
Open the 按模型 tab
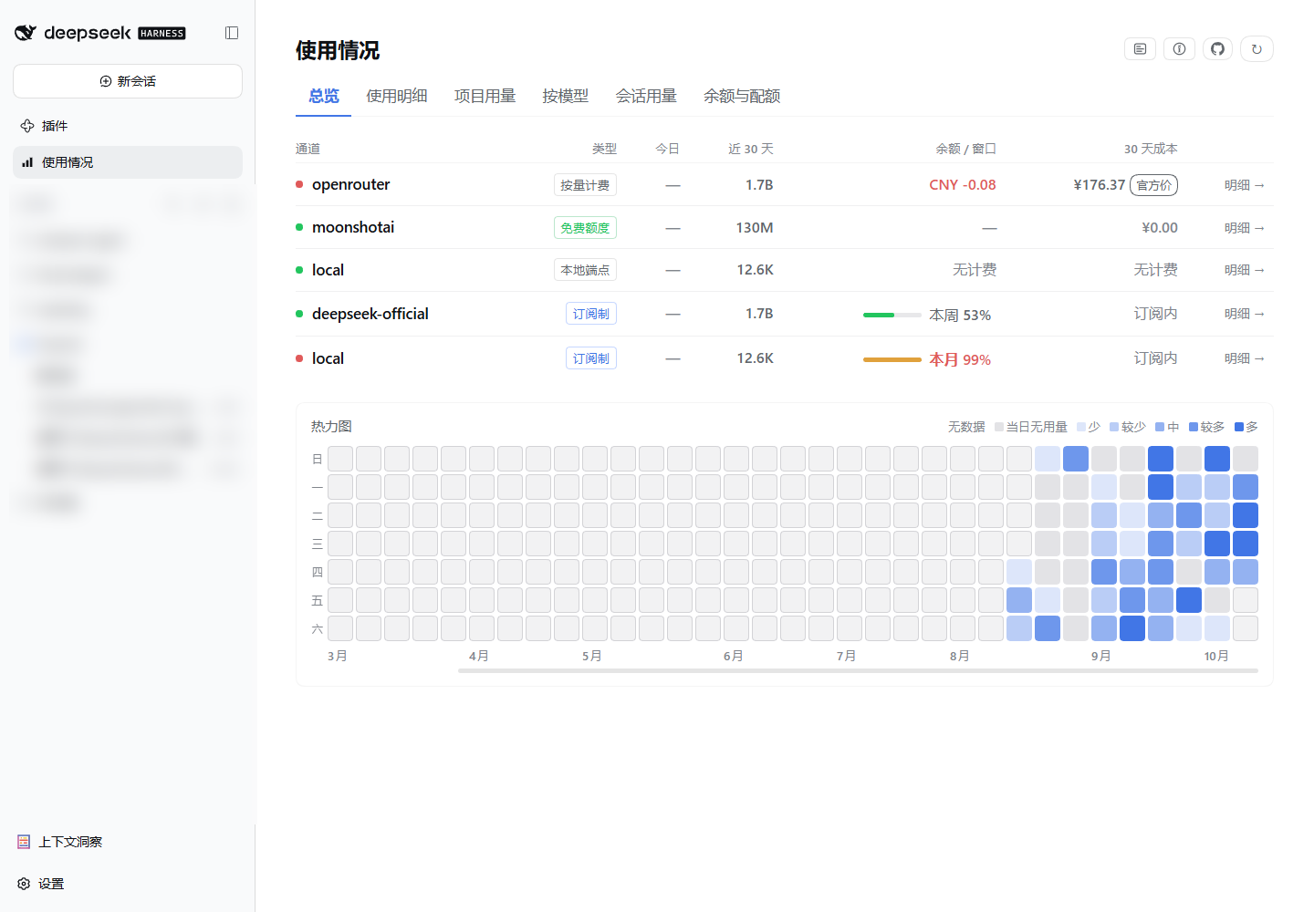pyautogui.click(x=565, y=96)
